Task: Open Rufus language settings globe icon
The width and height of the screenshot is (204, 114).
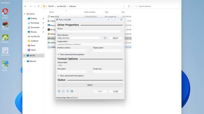Action: [59, 91]
